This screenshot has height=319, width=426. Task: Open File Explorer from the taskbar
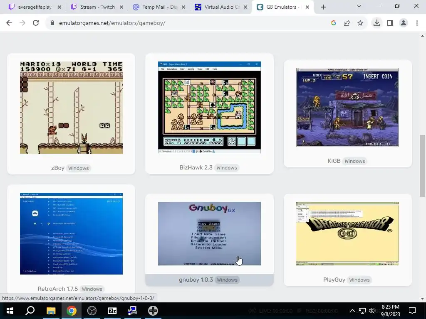point(51,311)
